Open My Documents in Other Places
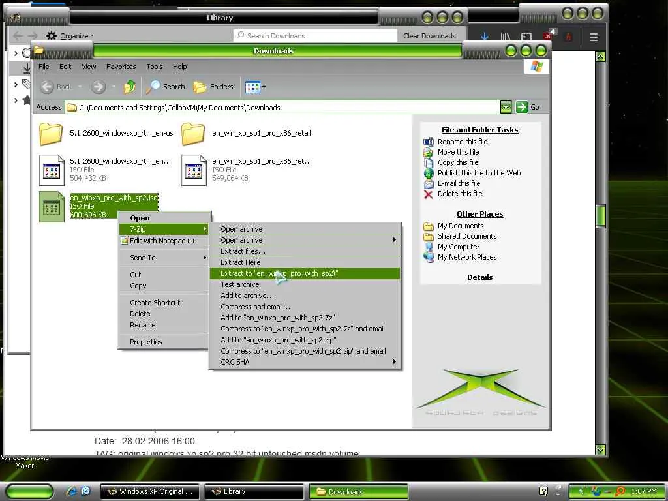668x501 pixels. (460, 226)
